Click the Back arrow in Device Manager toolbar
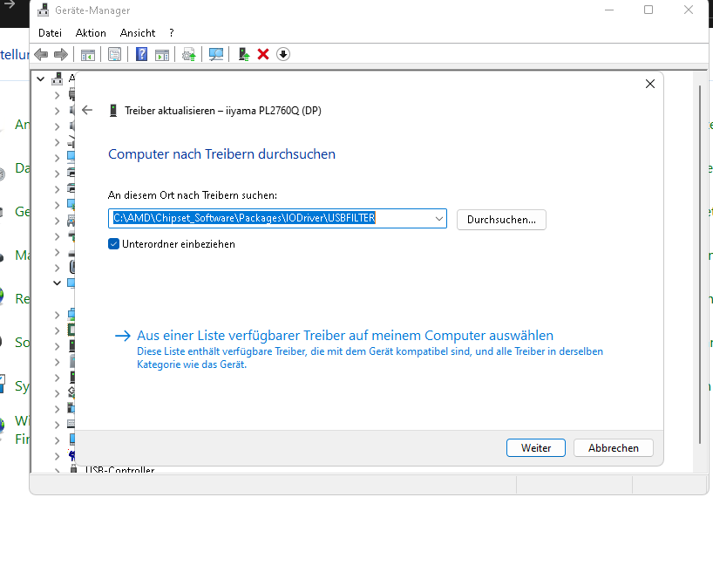Viewport: 713px width, 579px height. click(x=41, y=55)
